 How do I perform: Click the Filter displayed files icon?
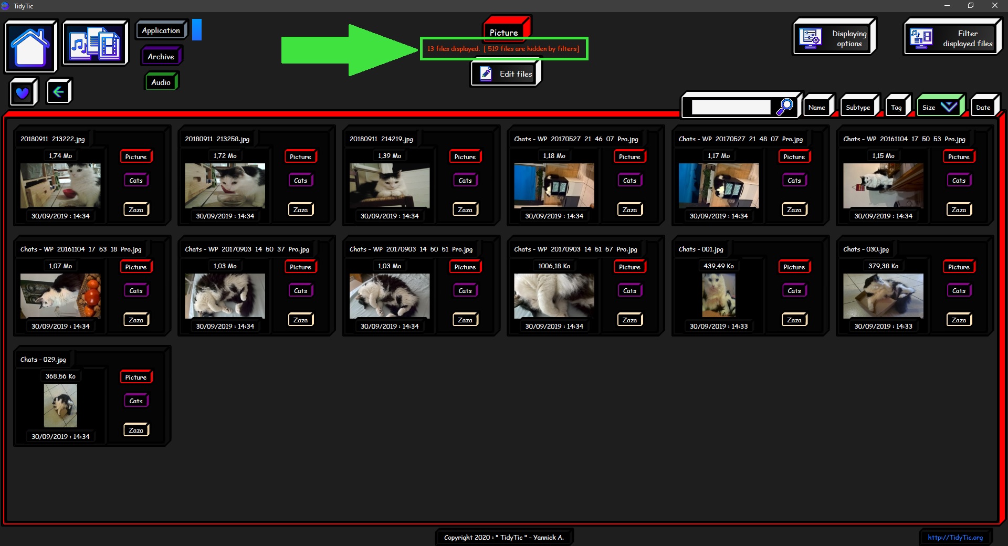pyautogui.click(x=921, y=38)
